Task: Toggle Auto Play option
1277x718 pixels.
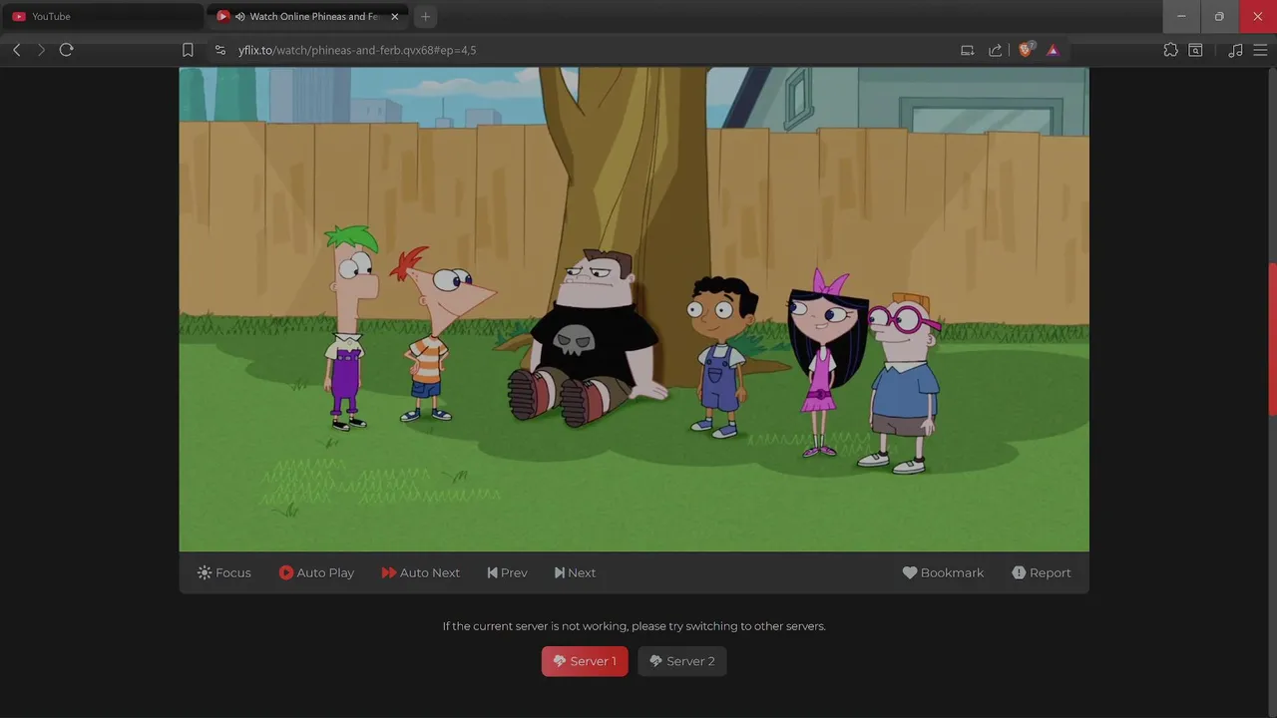Action: pos(316,572)
